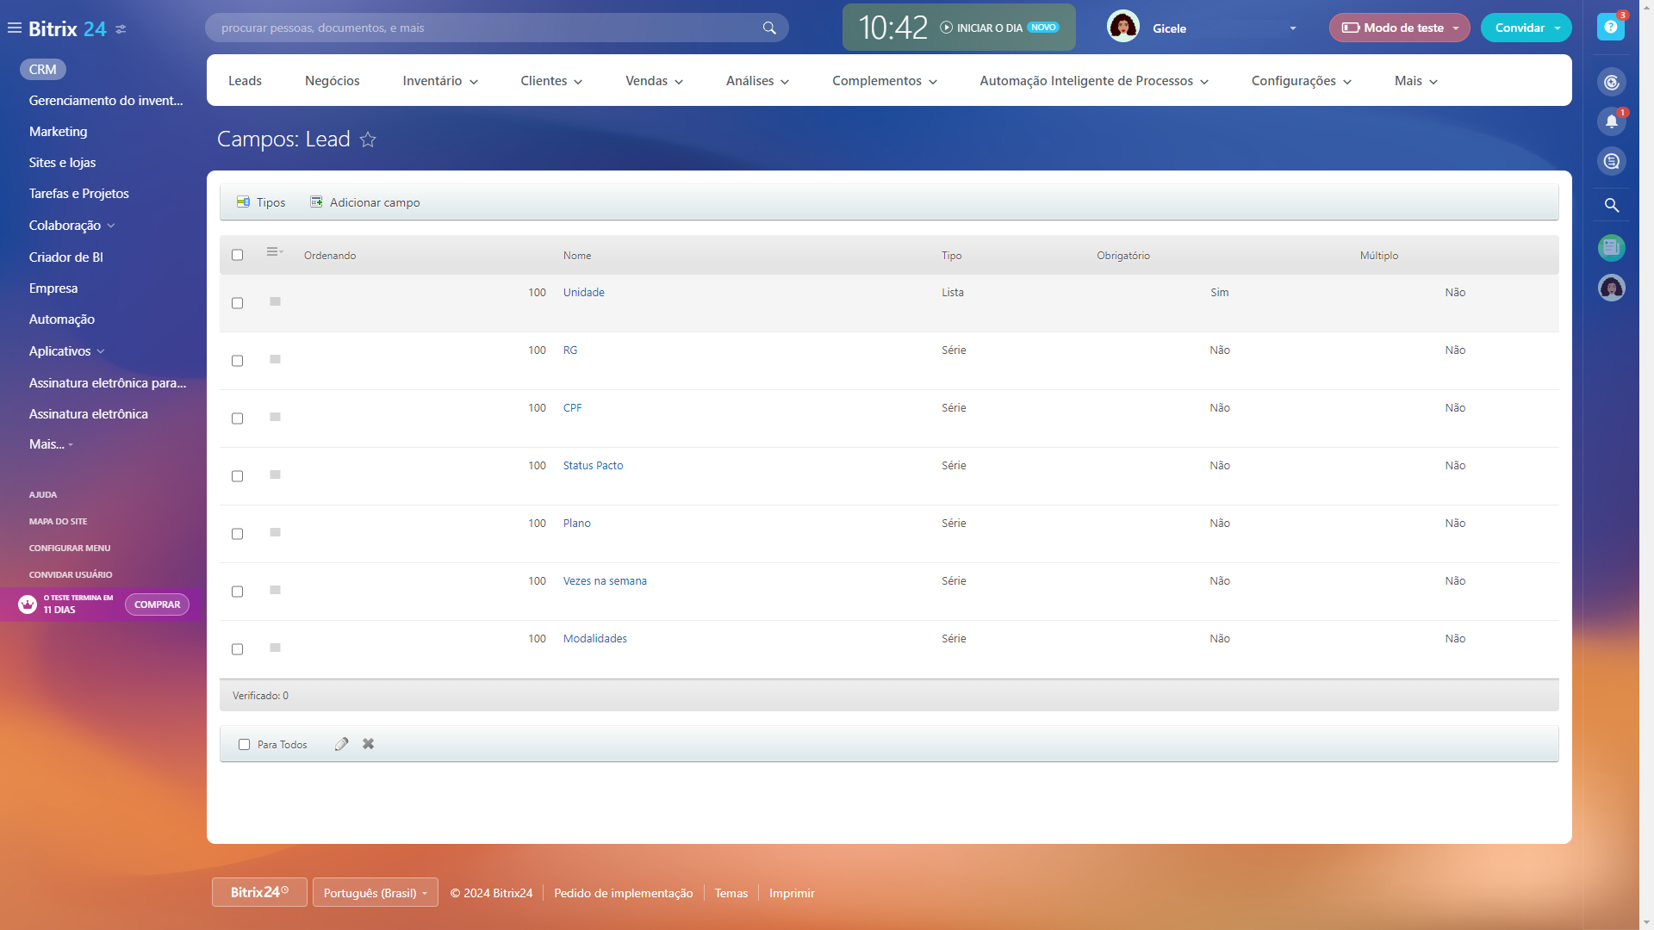Check the checkbox for the CPF row
Viewport: 1654px width, 930px height.
[238, 418]
